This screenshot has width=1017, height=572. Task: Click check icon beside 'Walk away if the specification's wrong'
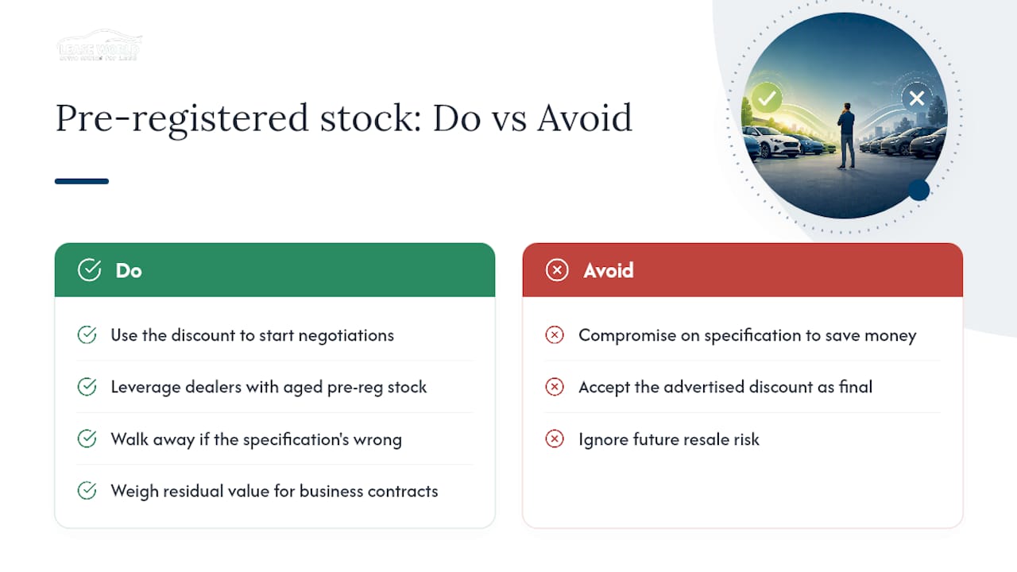pyautogui.click(x=87, y=439)
